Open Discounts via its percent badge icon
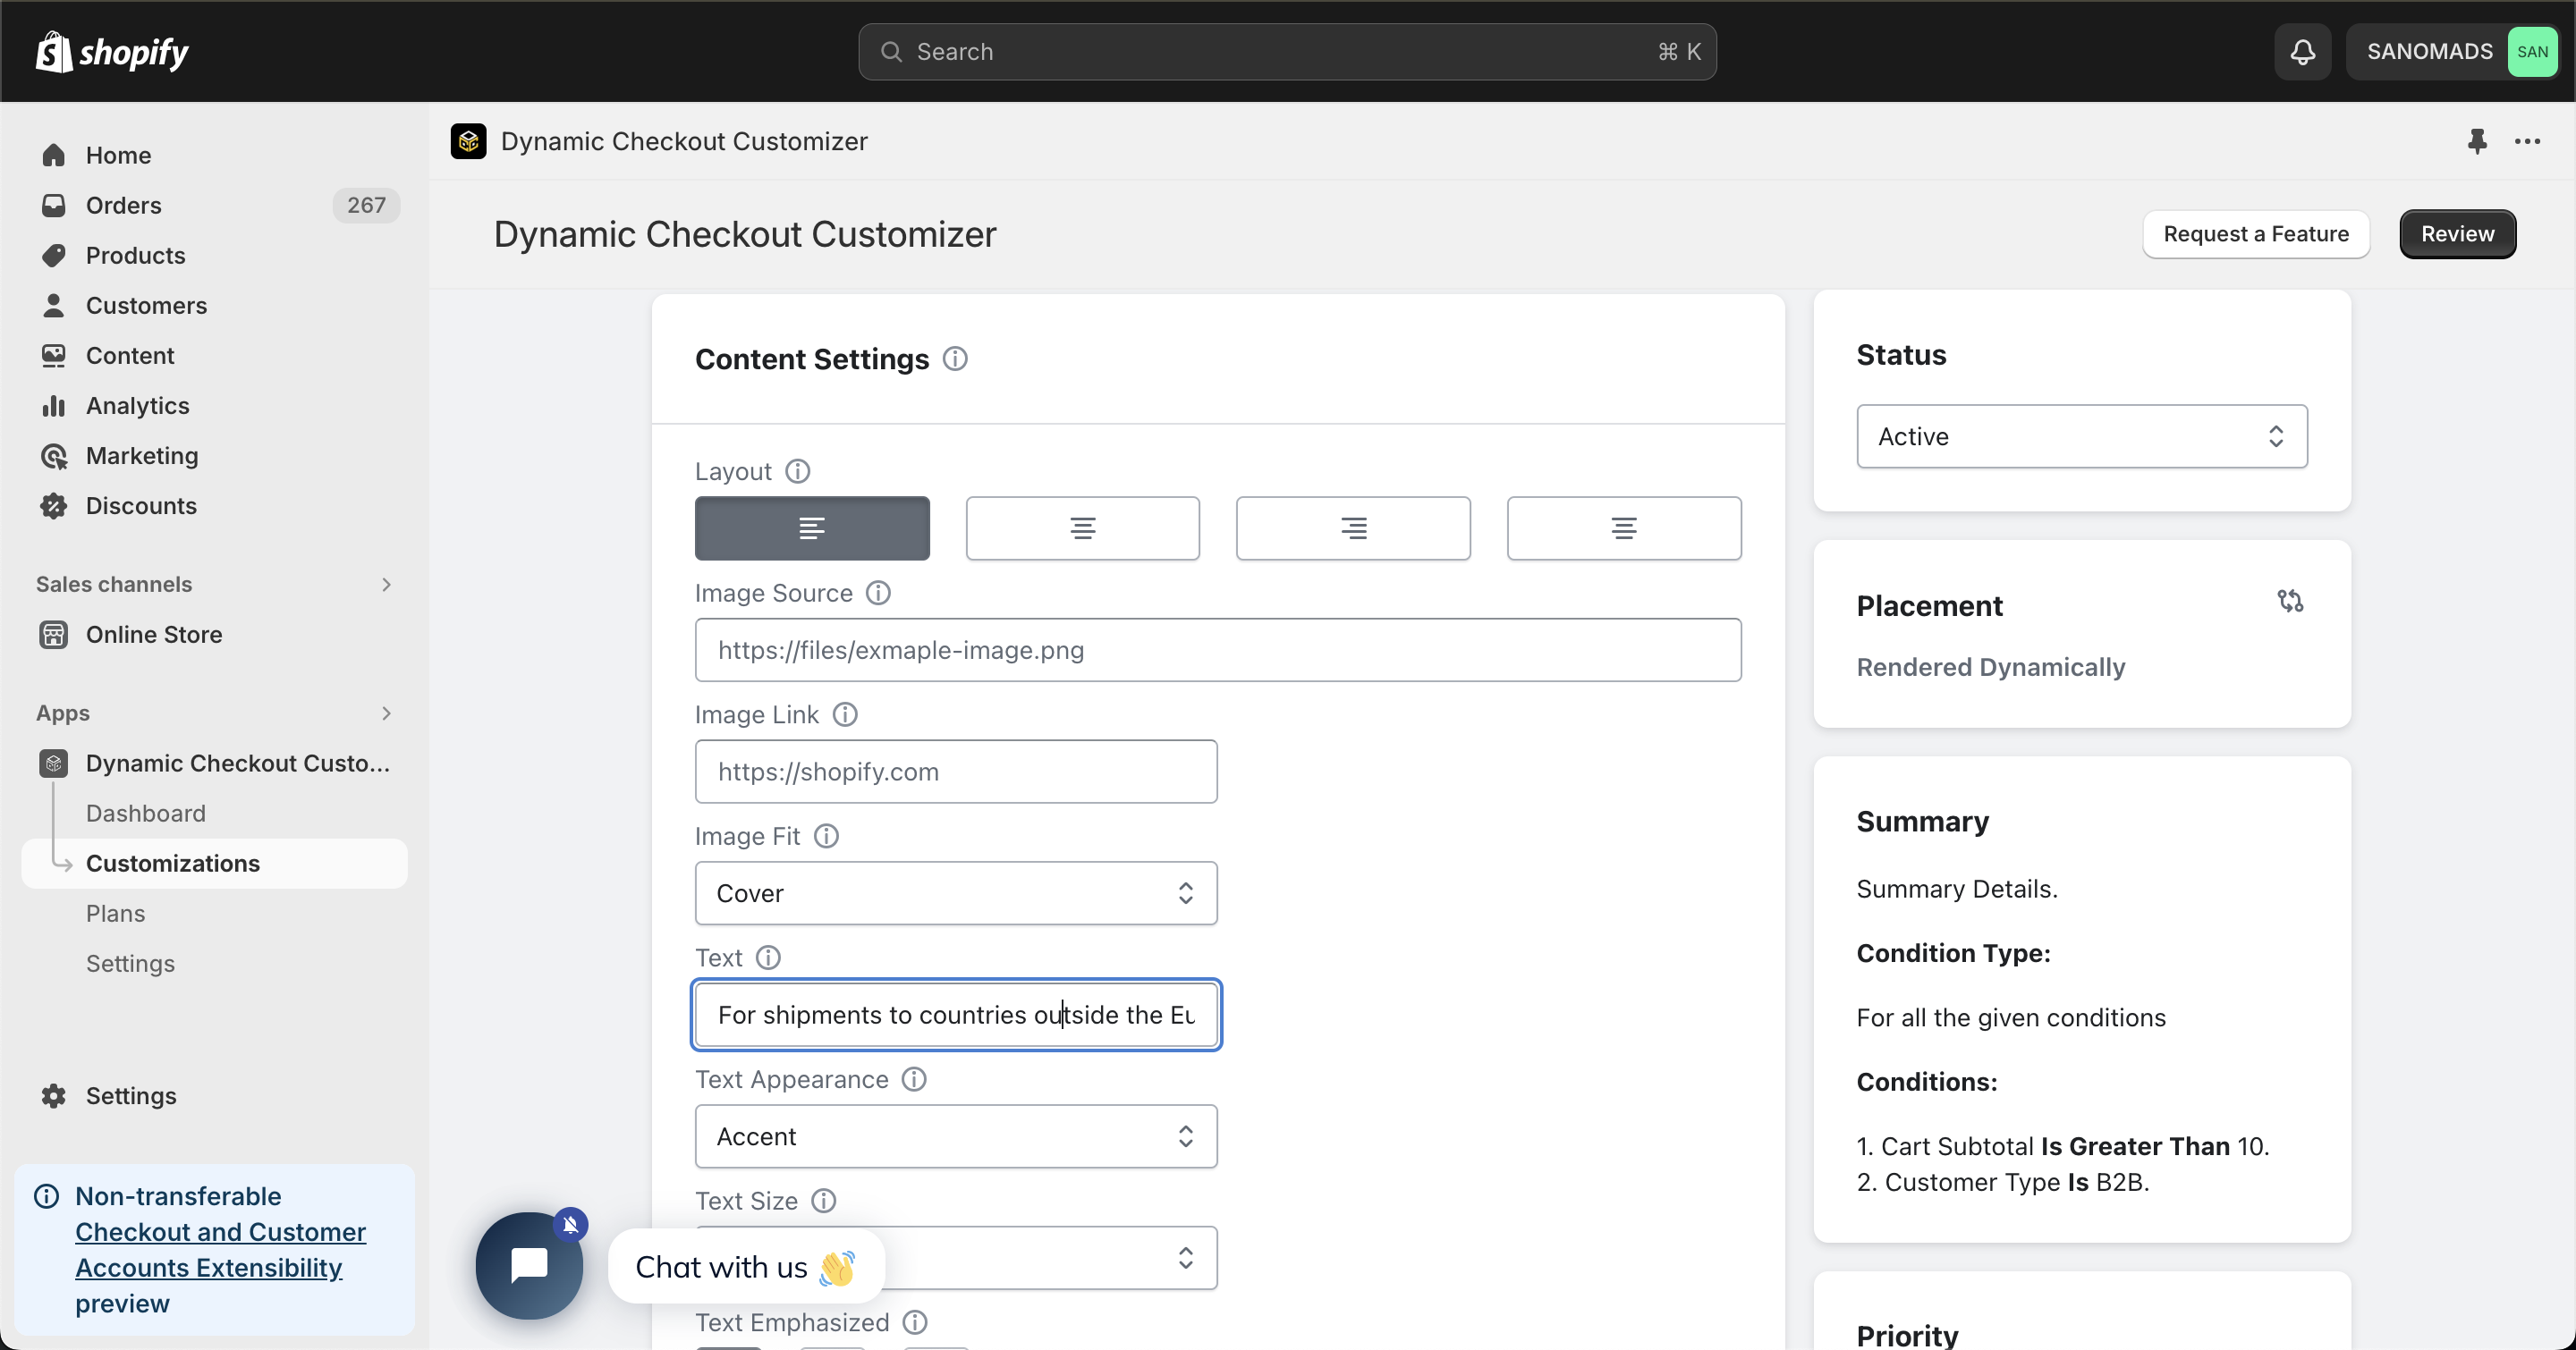The height and width of the screenshot is (1350, 2576). point(54,506)
